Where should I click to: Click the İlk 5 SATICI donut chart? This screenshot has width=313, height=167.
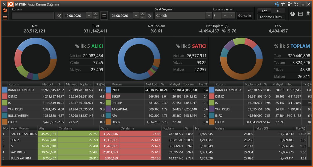pos(139,59)
